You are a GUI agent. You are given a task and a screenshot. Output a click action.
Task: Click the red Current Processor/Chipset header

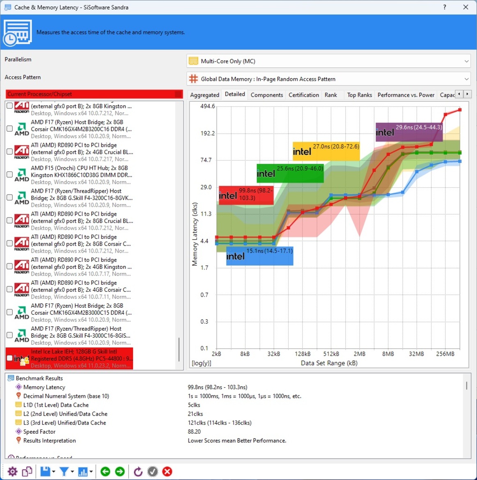point(94,94)
